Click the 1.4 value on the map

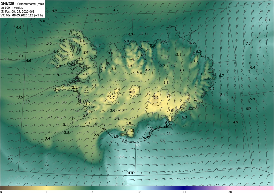pyautogui.click(x=130, y=66)
